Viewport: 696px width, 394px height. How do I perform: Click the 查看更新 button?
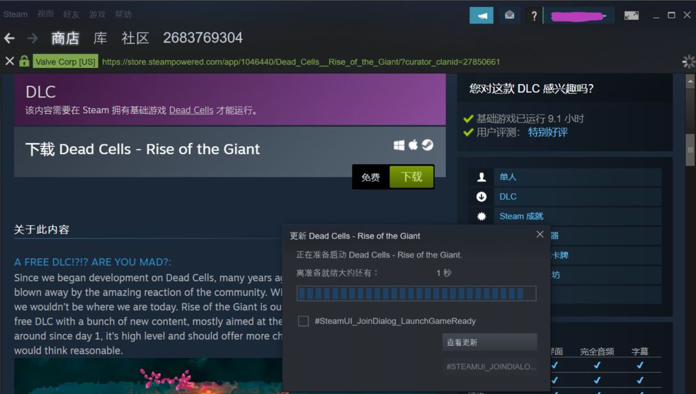pyautogui.click(x=489, y=342)
